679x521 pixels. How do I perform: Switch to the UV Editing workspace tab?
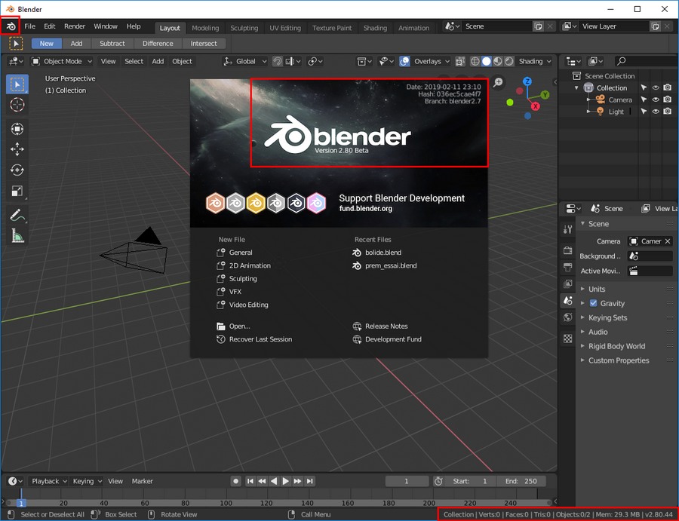[x=285, y=28]
